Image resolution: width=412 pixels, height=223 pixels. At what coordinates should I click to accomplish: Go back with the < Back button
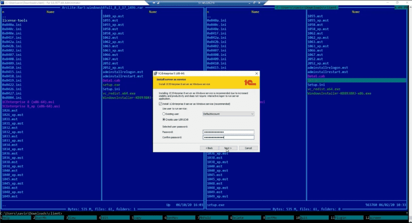pyautogui.click(x=209, y=148)
